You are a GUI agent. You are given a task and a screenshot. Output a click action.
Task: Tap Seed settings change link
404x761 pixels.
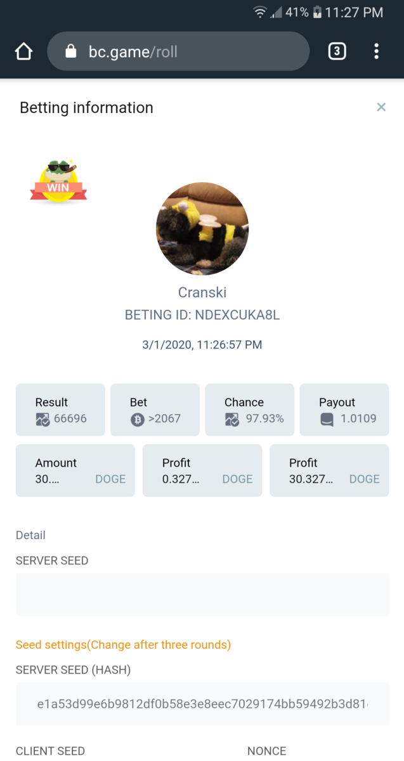point(123,645)
